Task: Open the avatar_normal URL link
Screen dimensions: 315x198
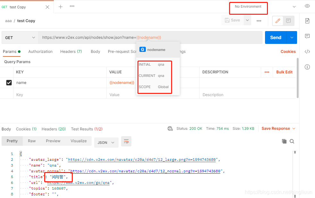Action: point(145,171)
